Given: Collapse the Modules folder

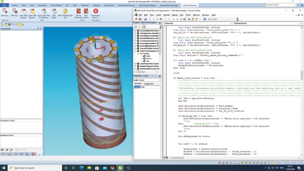Looking at the screenshot, I should tap(138, 53).
